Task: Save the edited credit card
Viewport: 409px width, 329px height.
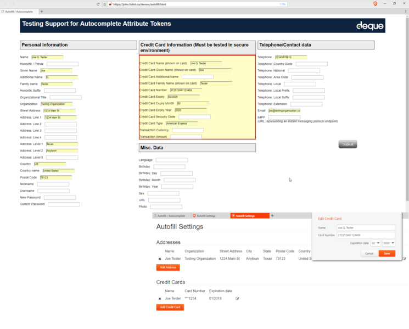Action: (x=386, y=253)
